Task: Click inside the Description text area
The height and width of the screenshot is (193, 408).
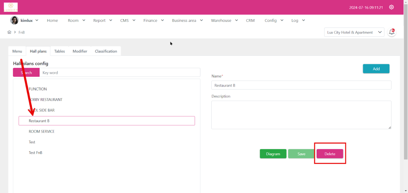Action: click(301, 115)
